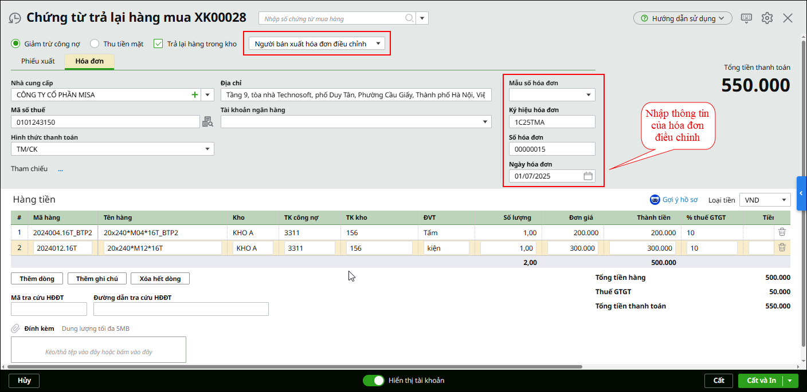Click "Thêm dòng" button
Image resolution: width=807 pixels, height=392 pixels.
pos(37,279)
